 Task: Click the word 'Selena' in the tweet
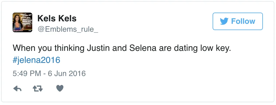143,48
